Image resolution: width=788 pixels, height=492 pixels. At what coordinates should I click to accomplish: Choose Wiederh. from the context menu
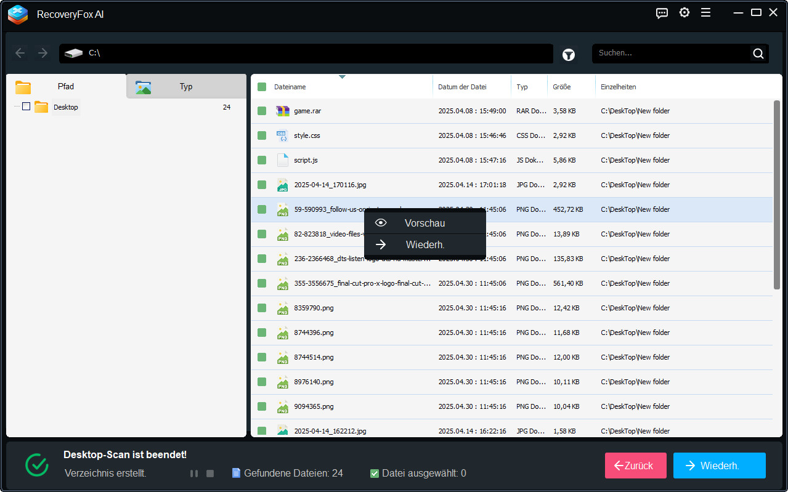[424, 244]
